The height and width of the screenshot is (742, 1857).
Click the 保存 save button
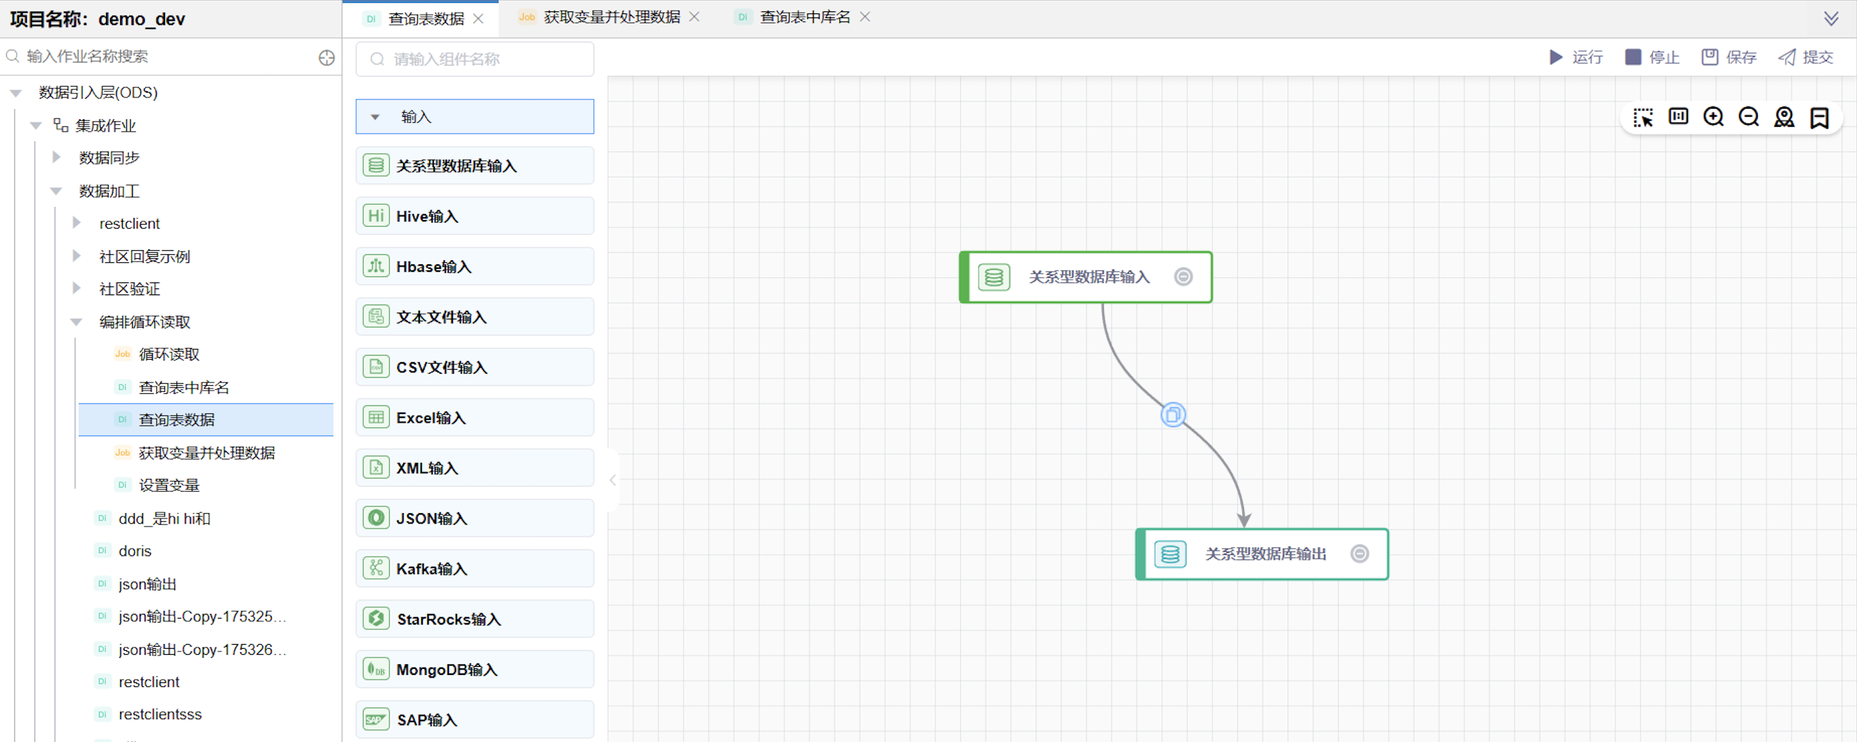(x=1729, y=57)
